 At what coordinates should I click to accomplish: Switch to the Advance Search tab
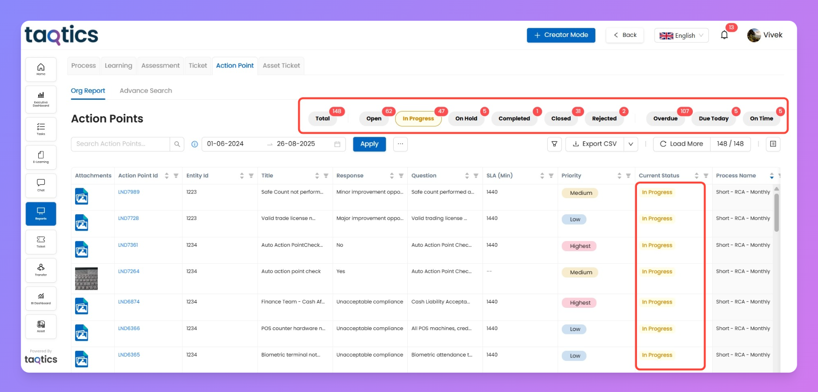tap(146, 91)
